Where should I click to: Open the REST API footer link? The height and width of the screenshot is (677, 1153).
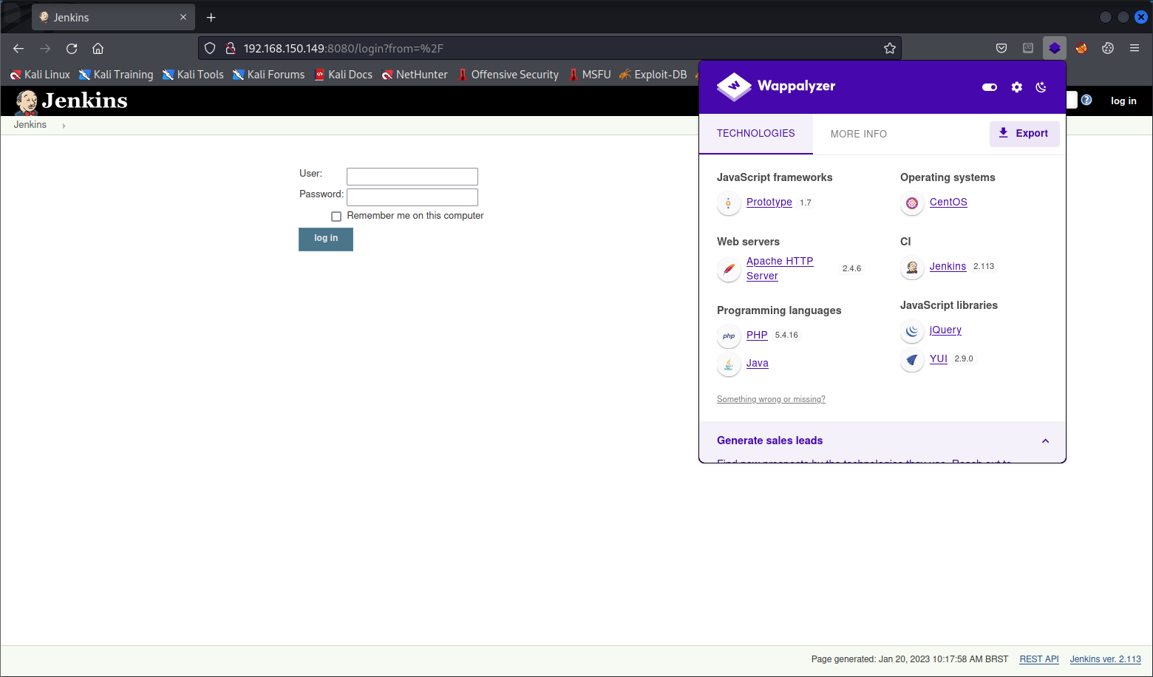[1039, 659]
